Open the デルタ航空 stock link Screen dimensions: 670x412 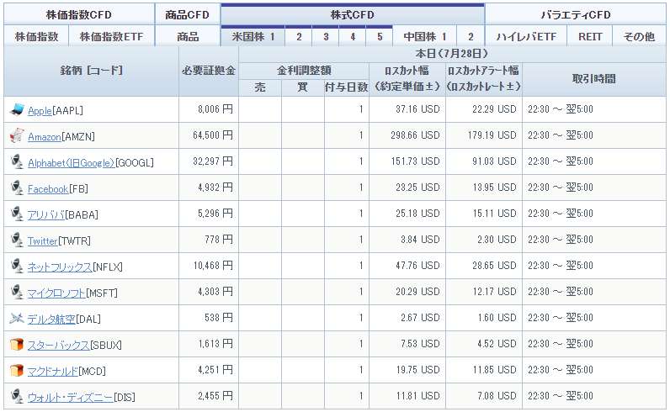51,319
